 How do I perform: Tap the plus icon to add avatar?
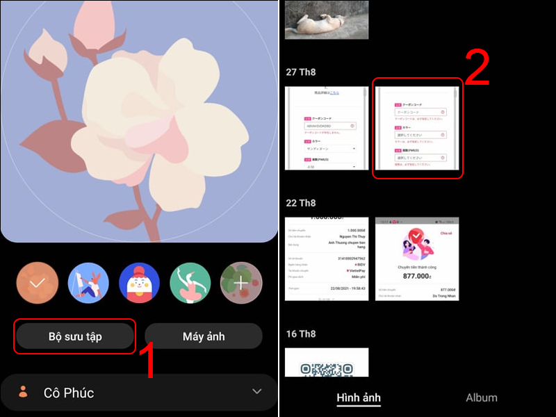(x=241, y=283)
